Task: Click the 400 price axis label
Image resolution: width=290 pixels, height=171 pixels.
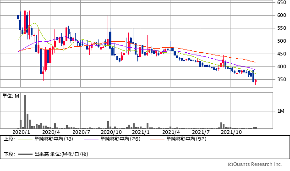Action: [281, 66]
